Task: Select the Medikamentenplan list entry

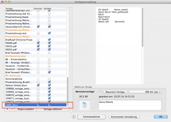Action: coord(16,56)
